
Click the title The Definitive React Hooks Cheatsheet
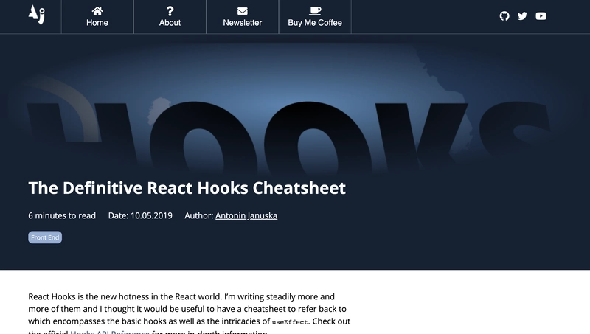(x=187, y=188)
